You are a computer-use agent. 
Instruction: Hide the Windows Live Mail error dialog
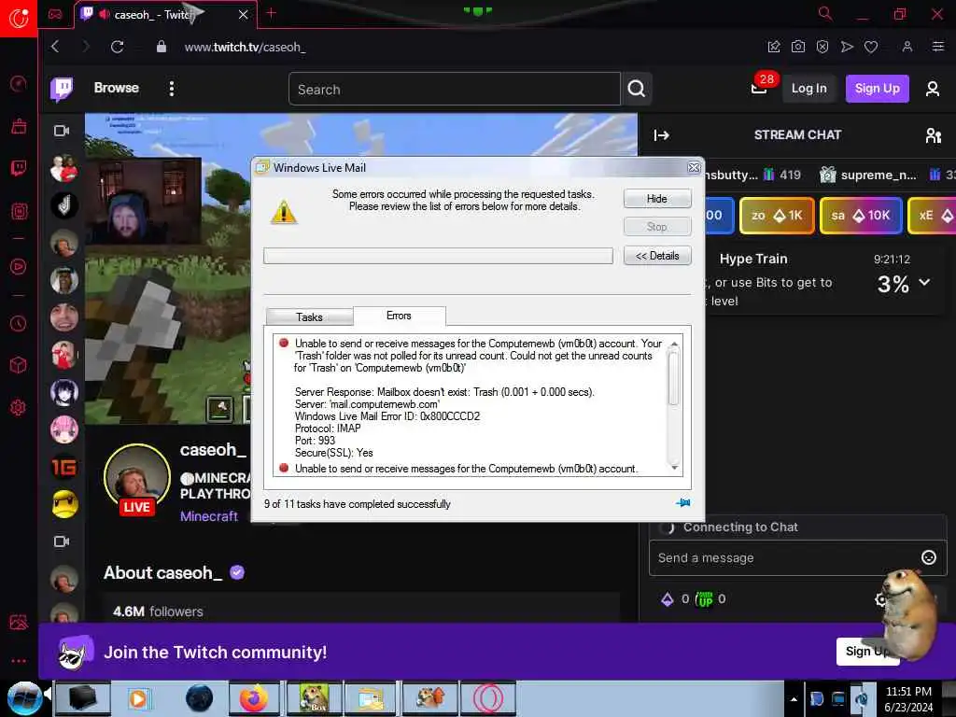656,199
